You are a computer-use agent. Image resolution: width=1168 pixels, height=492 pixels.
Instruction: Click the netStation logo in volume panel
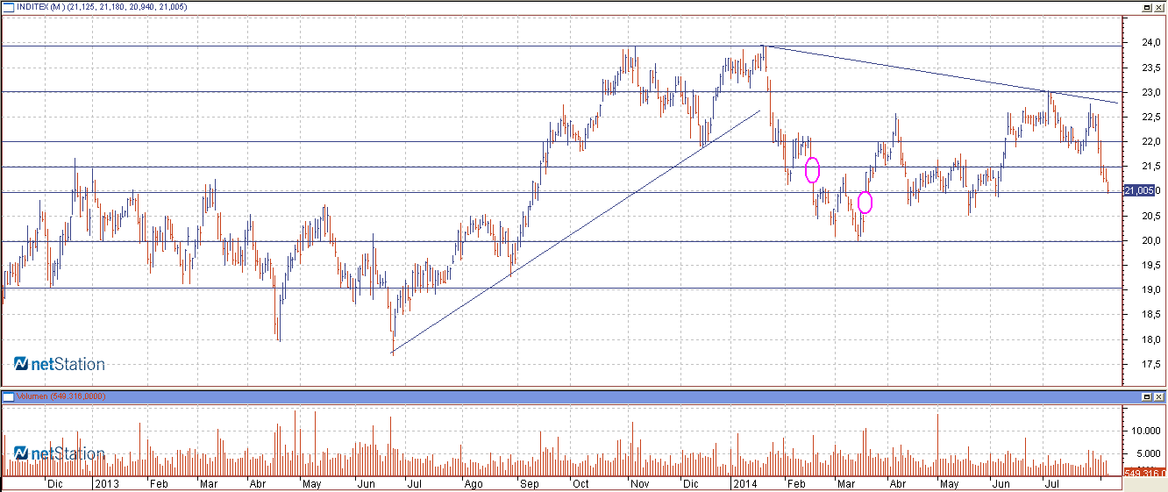(60, 453)
